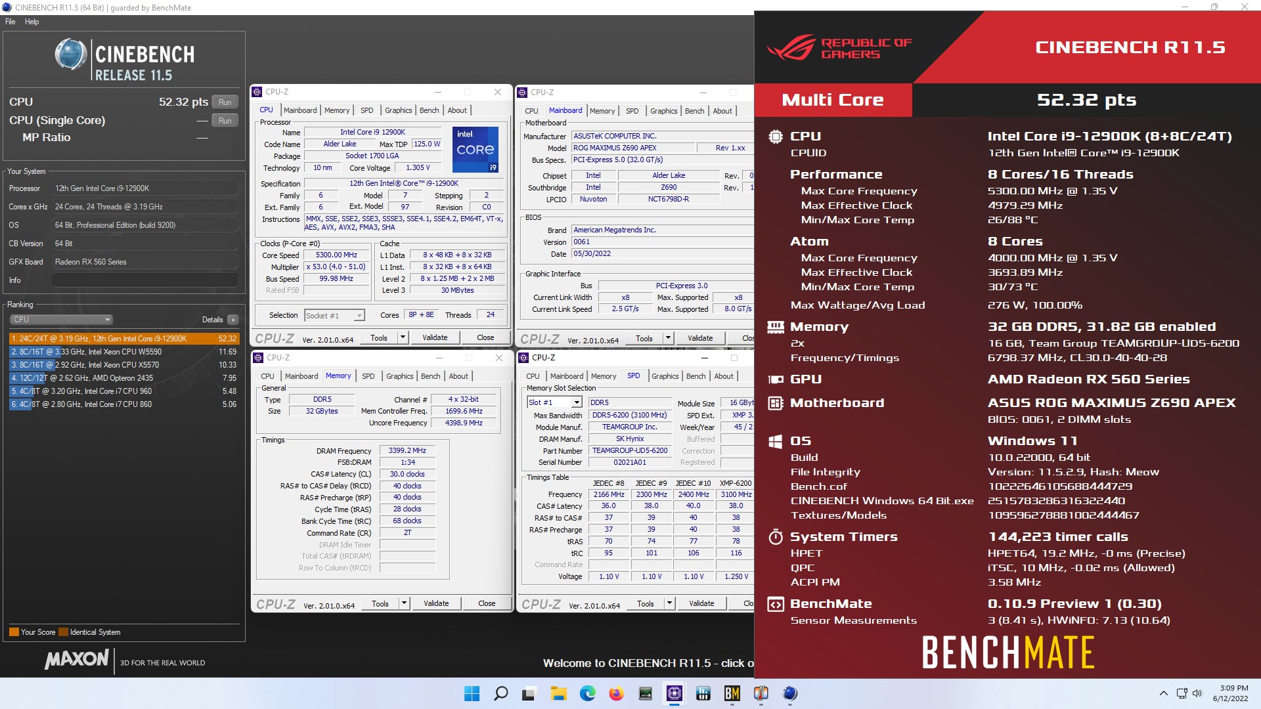Click the Memory icon in BenchMate panel
The image size is (1261, 709).
[x=776, y=327]
